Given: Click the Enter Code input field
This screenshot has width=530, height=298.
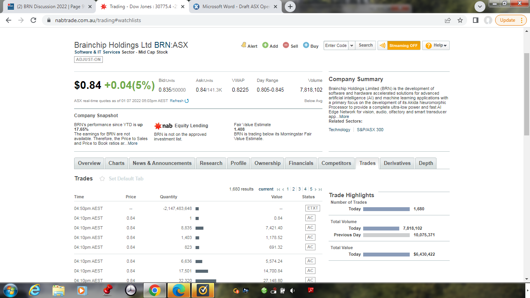Looking at the screenshot, I should tap(336, 45).
